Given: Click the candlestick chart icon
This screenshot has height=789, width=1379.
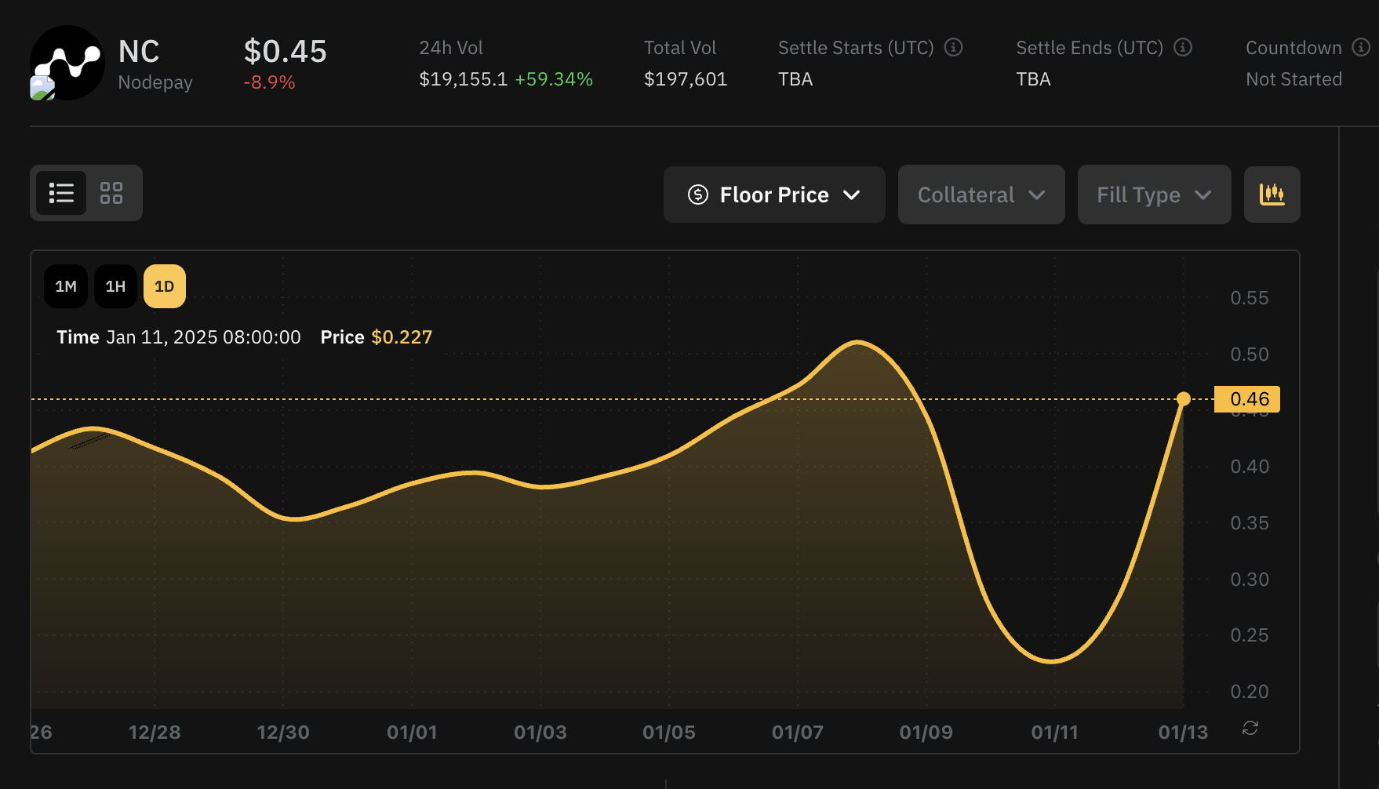Looking at the screenshot, I should click(1272, 194).
